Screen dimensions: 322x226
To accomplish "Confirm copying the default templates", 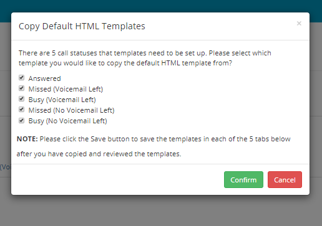I will point(243,180).
